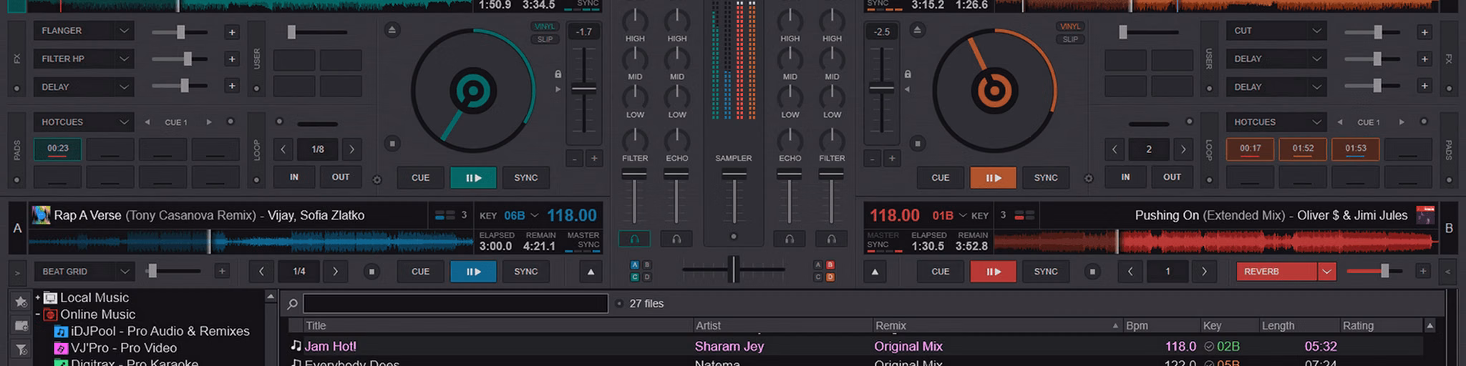Open the FLANGER effect dropdown
Image resolution: width=1466 pixels, height=366 pixels.
[x=83, y=31]
